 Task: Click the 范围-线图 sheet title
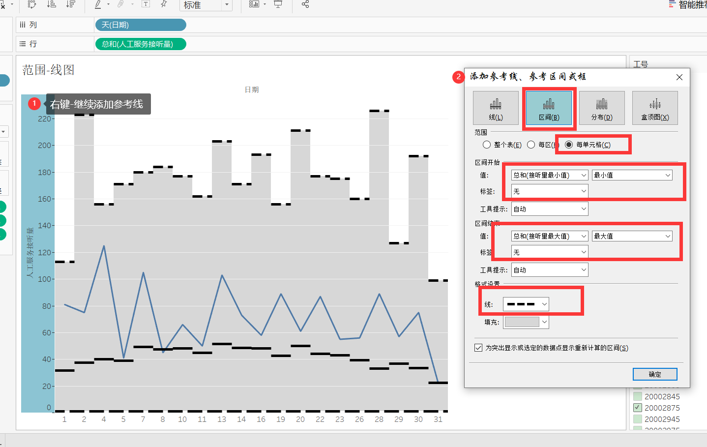point(48,70)
